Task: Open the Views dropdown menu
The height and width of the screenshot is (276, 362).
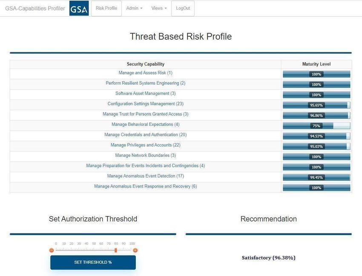Action: coord(159,9)
